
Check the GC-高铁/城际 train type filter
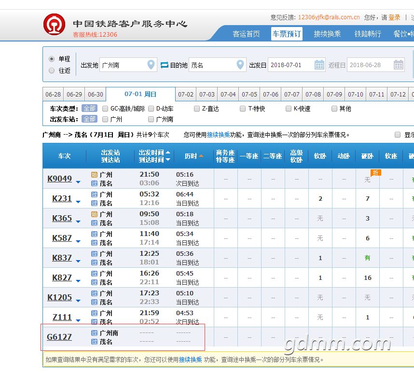[105, 109]
